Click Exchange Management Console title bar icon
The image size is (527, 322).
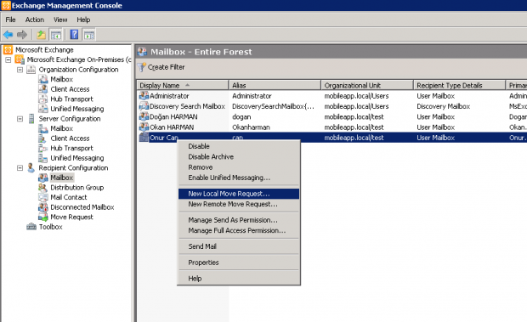[x=6, y=5]
